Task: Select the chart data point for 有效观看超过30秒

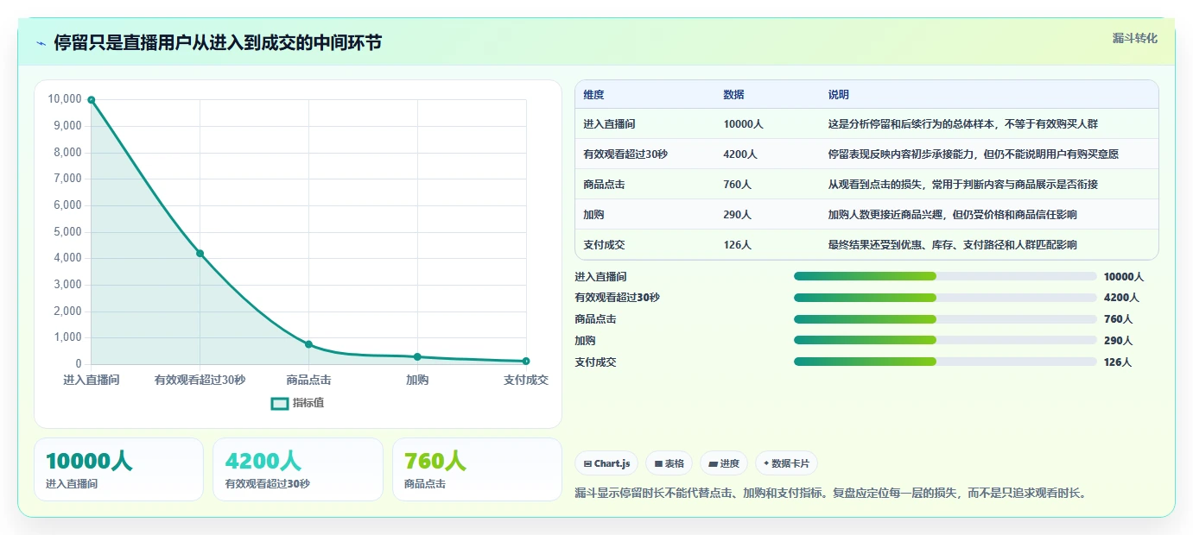Action: (x=200, y=254)
